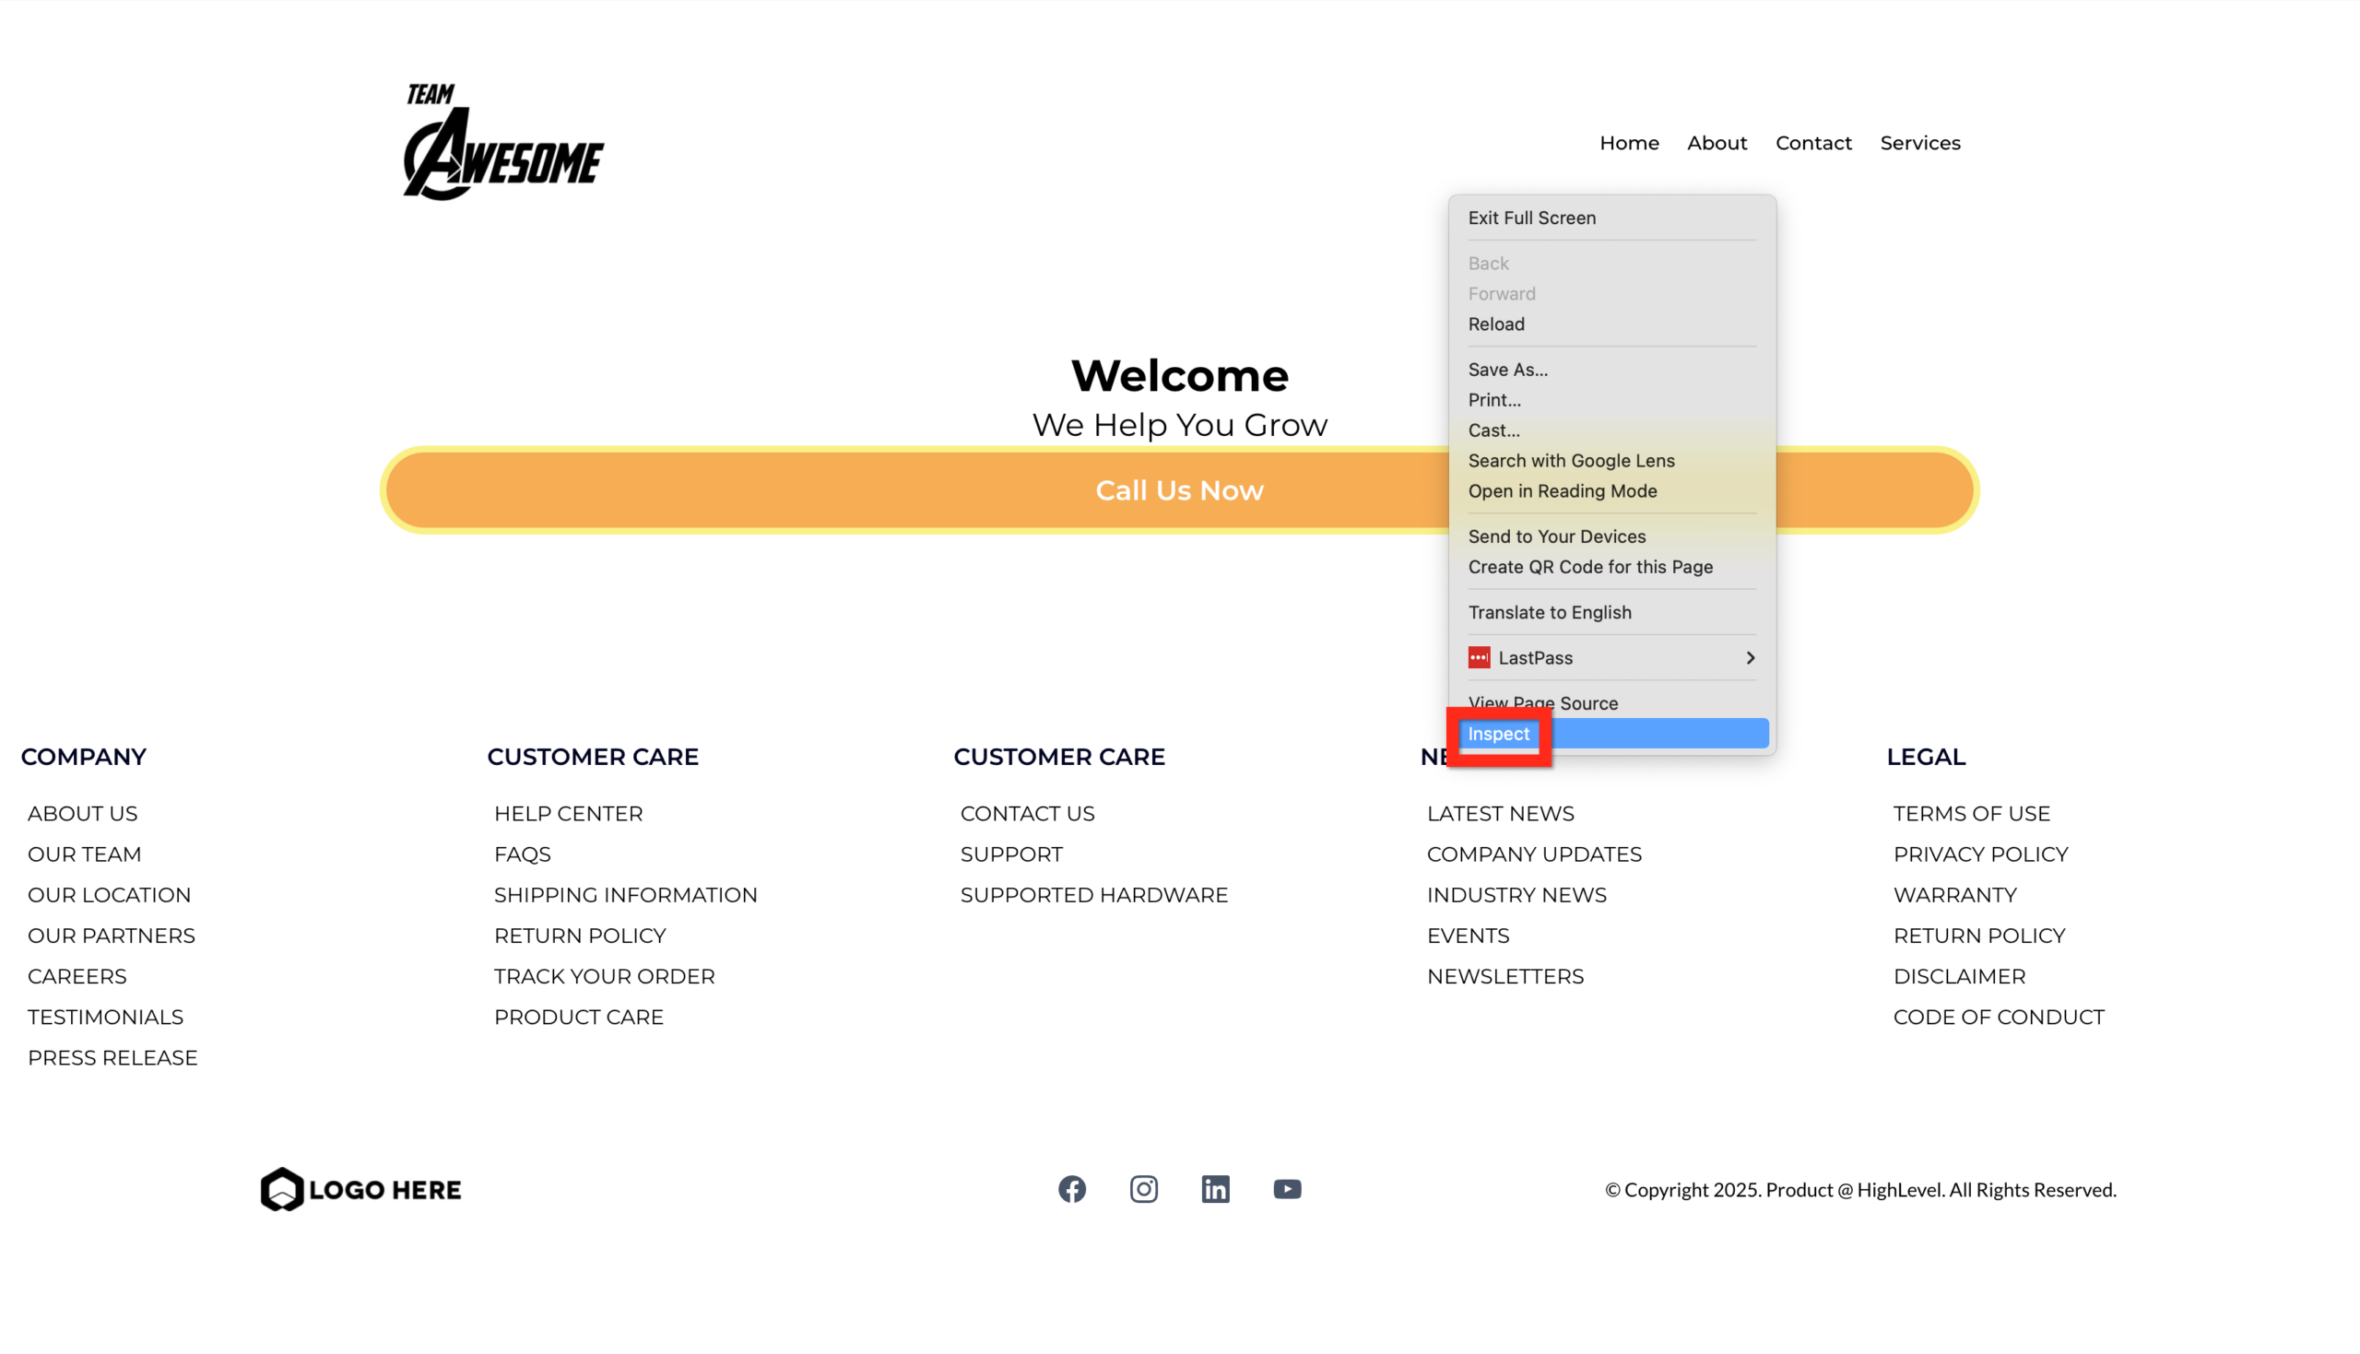Select Inspect from the context menu
The width and height of the screenshot is (2360, 1354).
pyautogui.click(x=1498, y=734)
